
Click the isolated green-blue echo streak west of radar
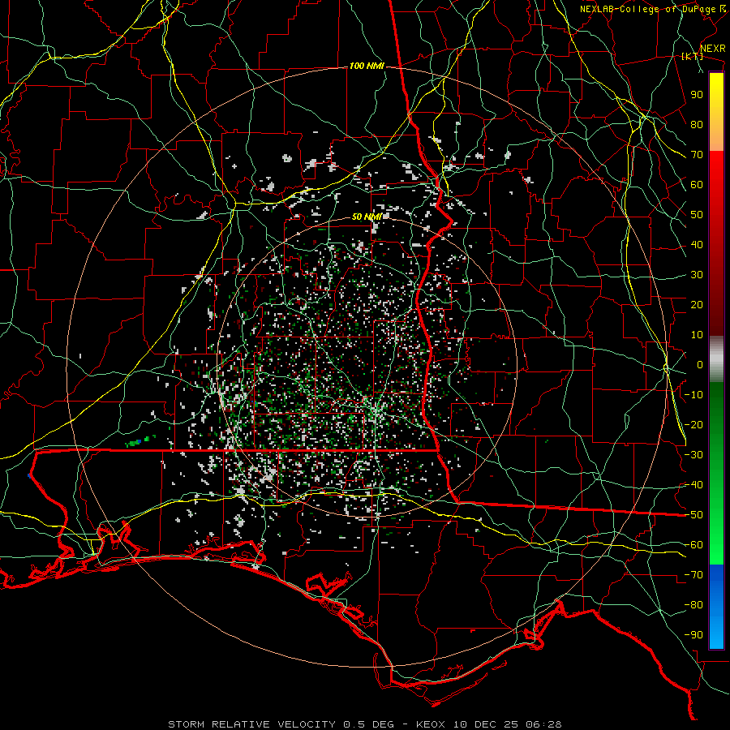point(139,441)
